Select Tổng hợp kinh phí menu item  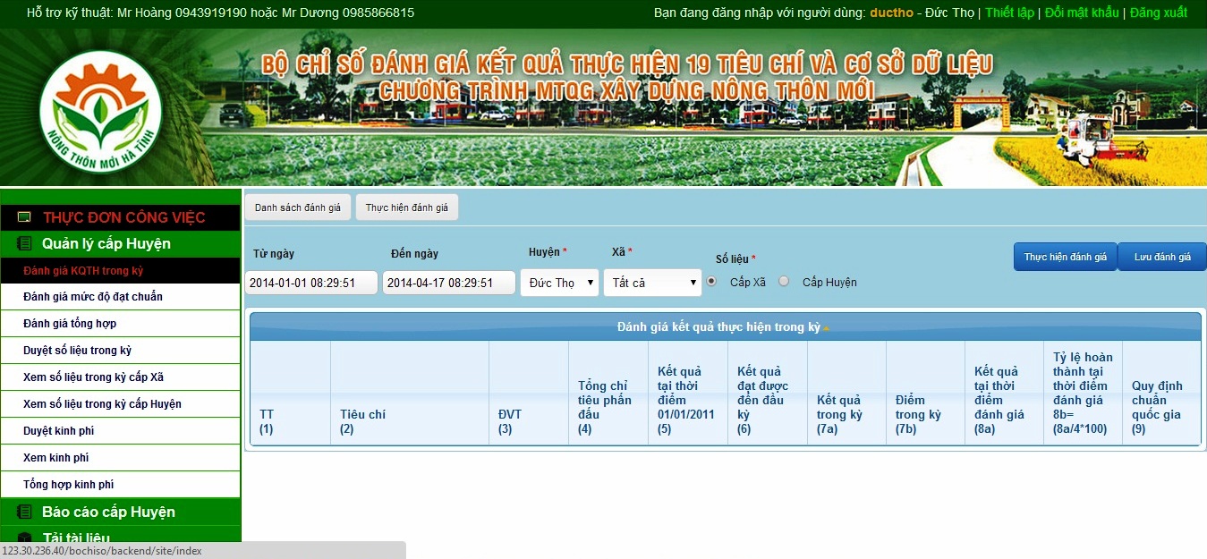tap(121, 485)
